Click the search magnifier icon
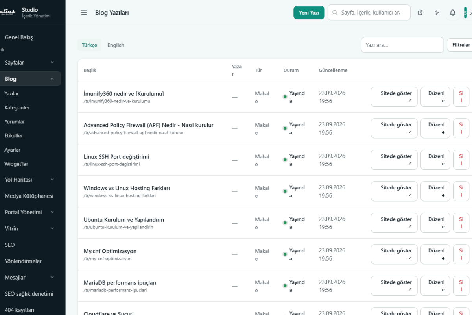The width and height of the screenshot is (472, 315). pyautogui.click(x=335, y=13)
